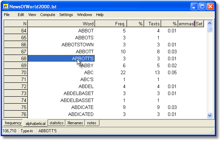Viewport: 221px width, 141px height.
Task: Click frequency value 10 for ABBOTT
Action: (x=123, y=52)
